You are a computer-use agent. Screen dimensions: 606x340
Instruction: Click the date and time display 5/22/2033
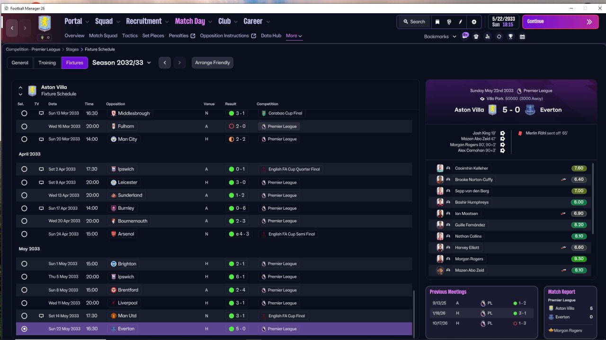click(503, 22)
